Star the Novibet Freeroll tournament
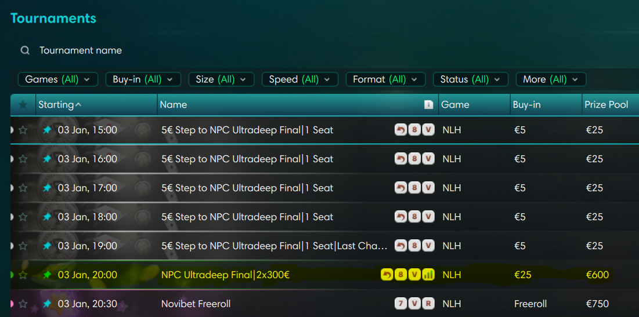 point(23,304)
